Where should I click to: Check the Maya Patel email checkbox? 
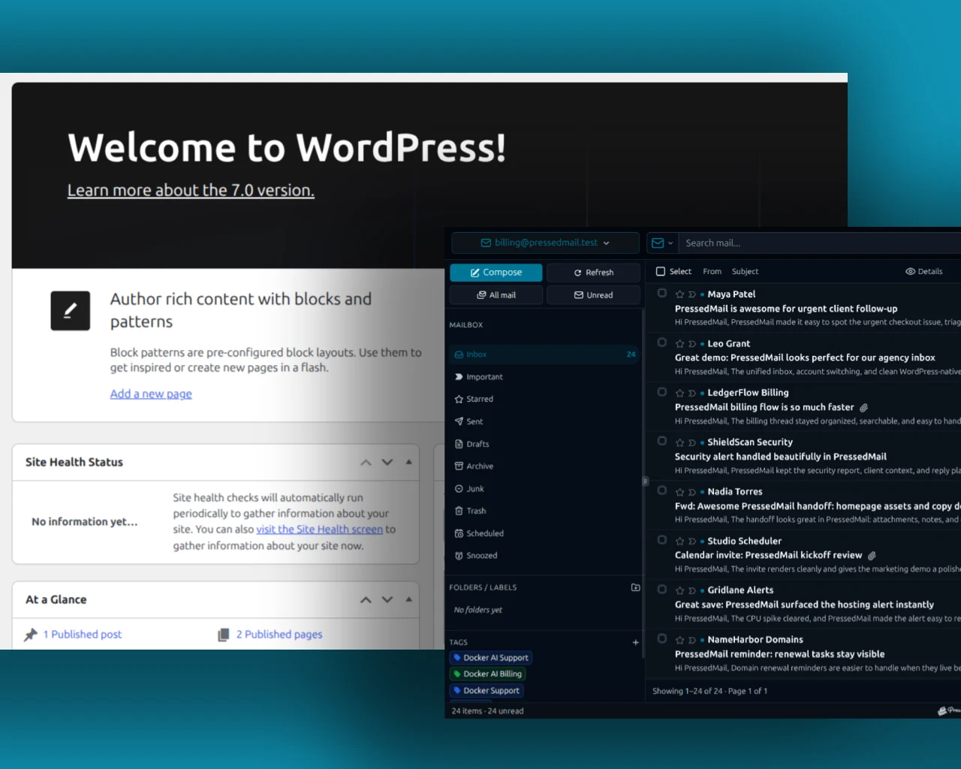tap(662, 293)
